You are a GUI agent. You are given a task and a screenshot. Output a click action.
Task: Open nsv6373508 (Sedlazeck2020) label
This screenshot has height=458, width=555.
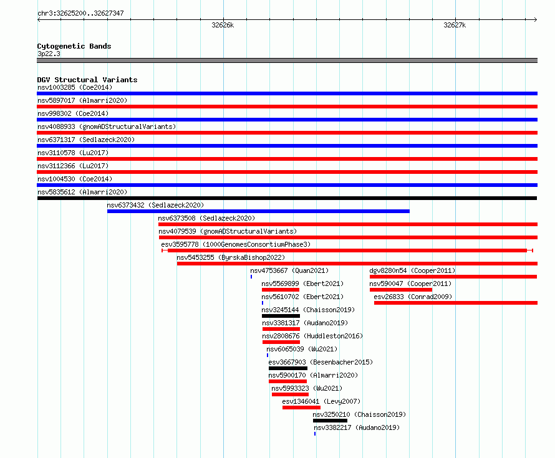tap(206, 218)
